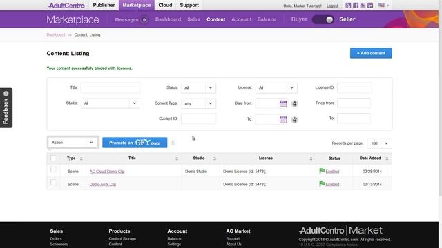Image resolution: width=442 pixels, height=248 pixels.
Task: Open the Facebook icon in header
Action: pos(356,6)
